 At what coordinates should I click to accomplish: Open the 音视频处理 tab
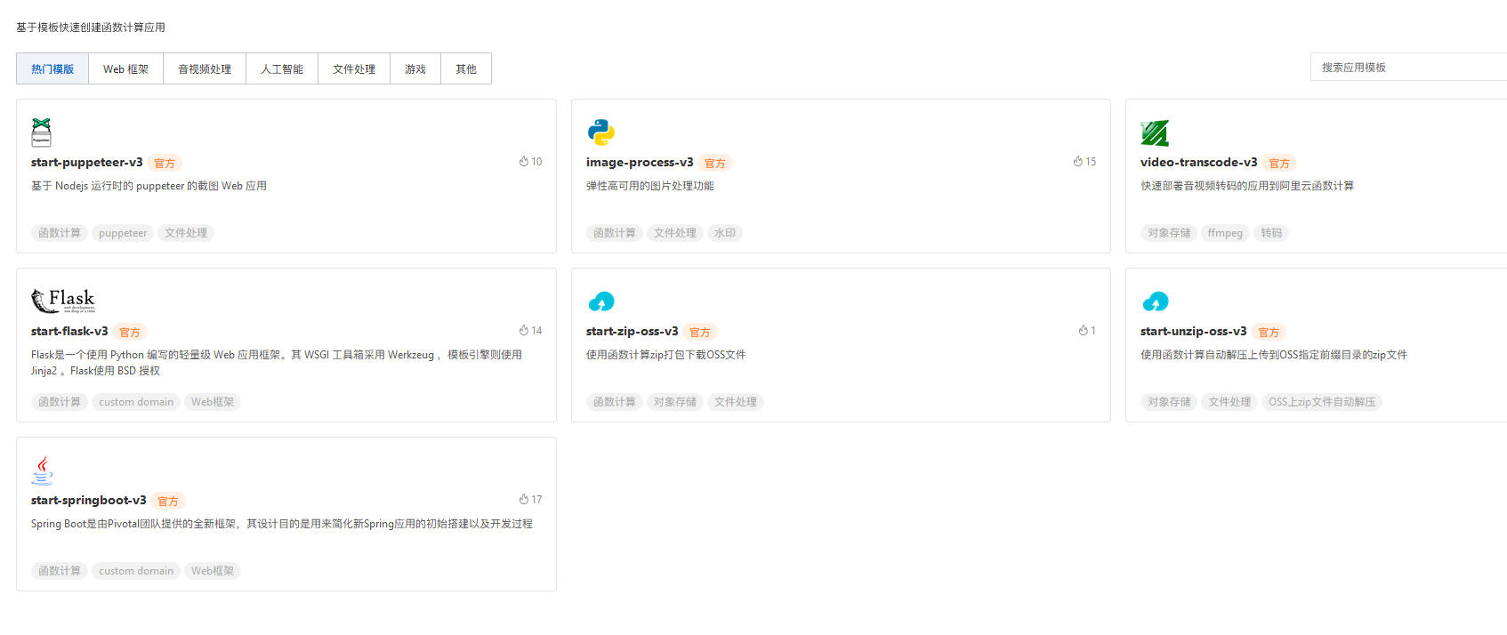205,68
